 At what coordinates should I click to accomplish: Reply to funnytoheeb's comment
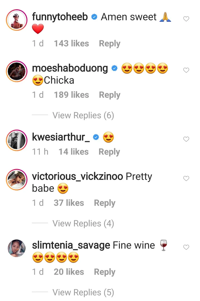[x=109, y=44]
